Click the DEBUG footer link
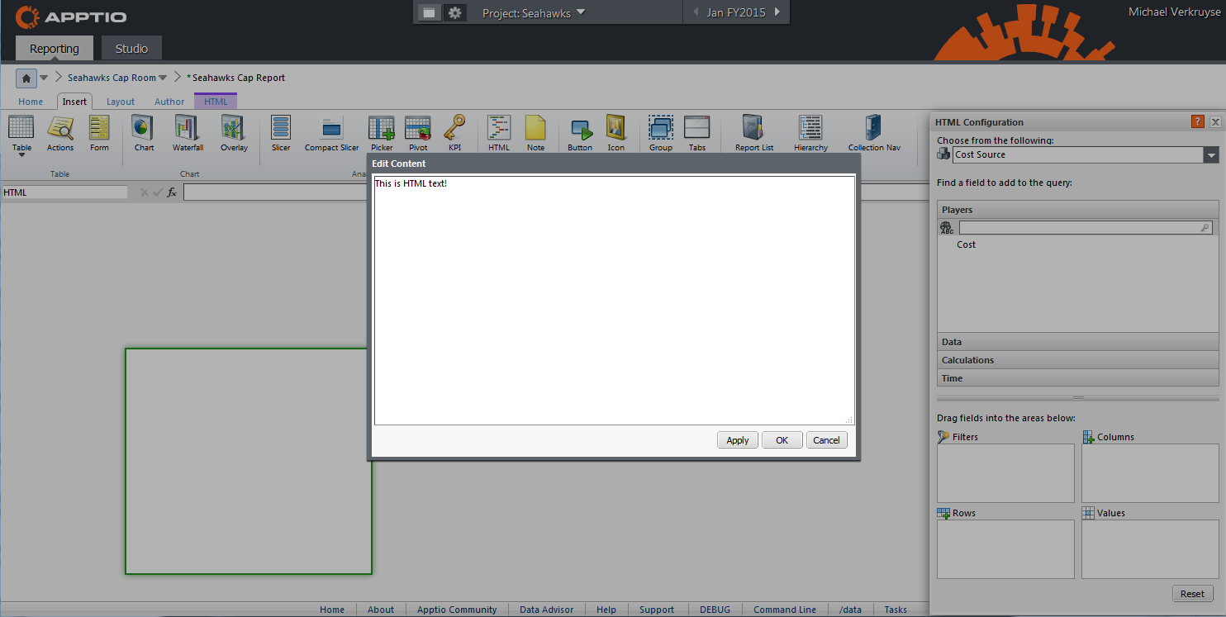Image resolution: width=1226 pixels, height=617 pixels. click(715, 610)
